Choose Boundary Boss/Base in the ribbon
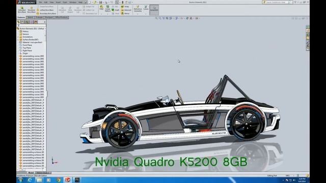Image resolution: width=326 pixels, height=183 pixels. coord(46,14)
